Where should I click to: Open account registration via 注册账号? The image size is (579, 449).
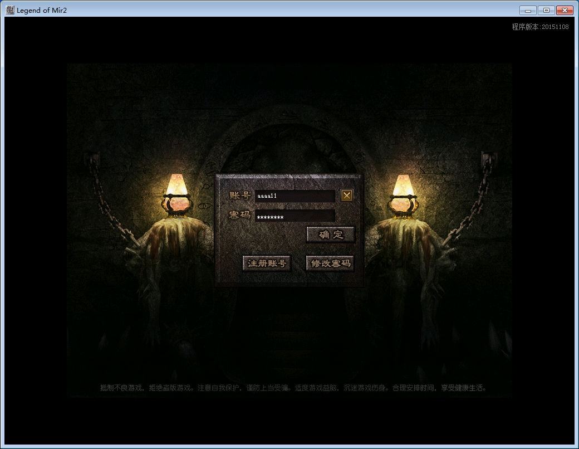coord(267,263)
